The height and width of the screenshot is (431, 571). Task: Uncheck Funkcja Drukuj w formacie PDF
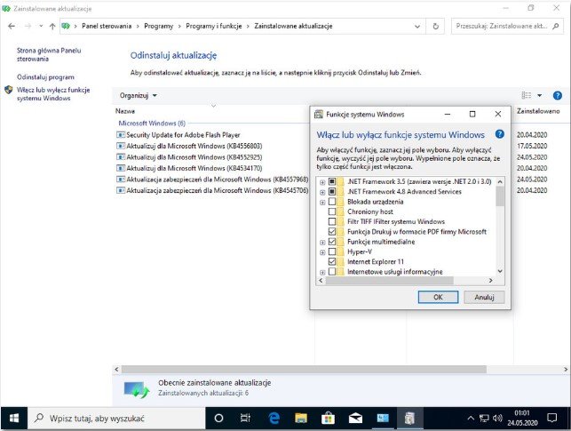pyautogui.click(x=332, y=232)
